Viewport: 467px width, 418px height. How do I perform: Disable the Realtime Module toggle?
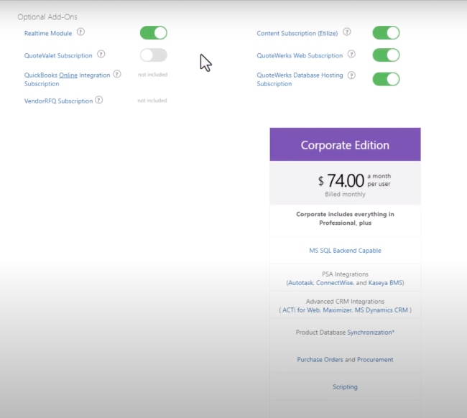tap(154, 33)
